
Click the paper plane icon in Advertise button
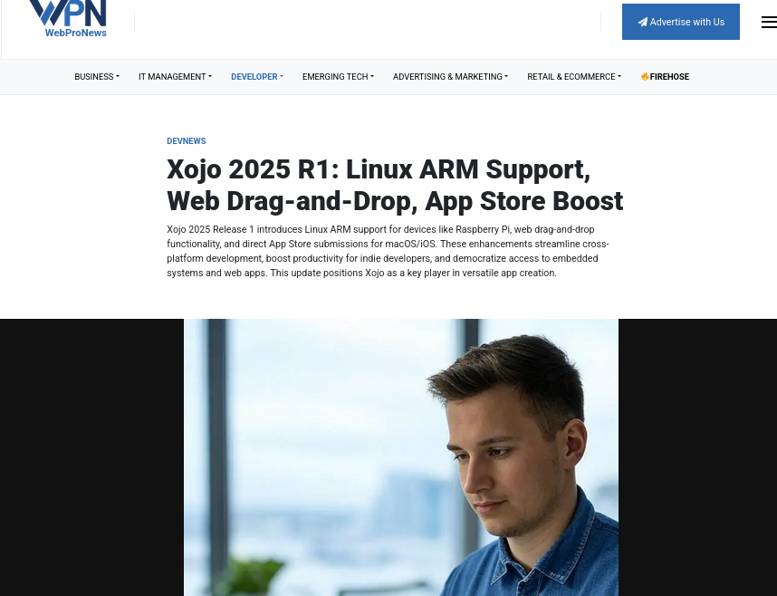pos(642,23)
